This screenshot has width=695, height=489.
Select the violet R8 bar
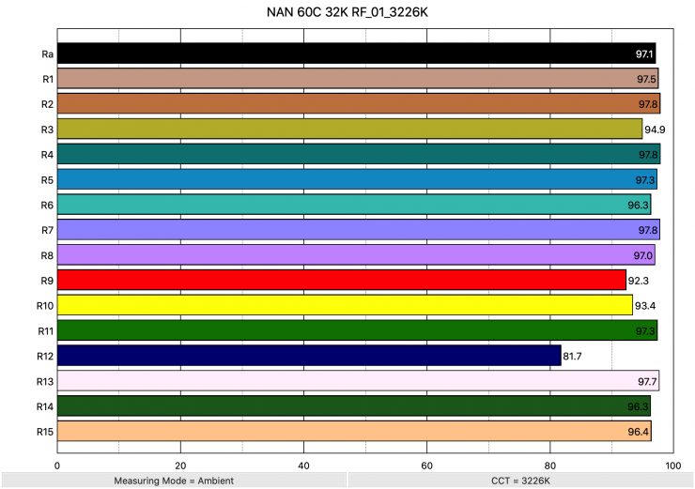pyautogui.click(x=356, y=254)
